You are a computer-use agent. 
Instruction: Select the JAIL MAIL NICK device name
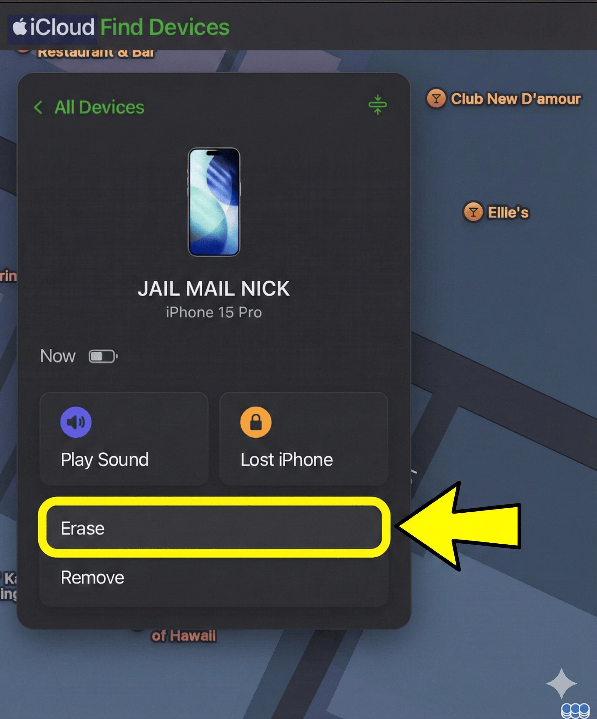(214, 288)
